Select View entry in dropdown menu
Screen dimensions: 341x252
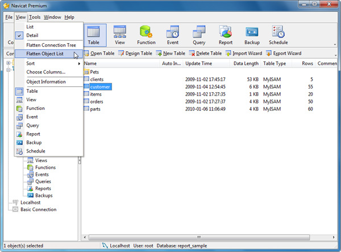point(49,100)
